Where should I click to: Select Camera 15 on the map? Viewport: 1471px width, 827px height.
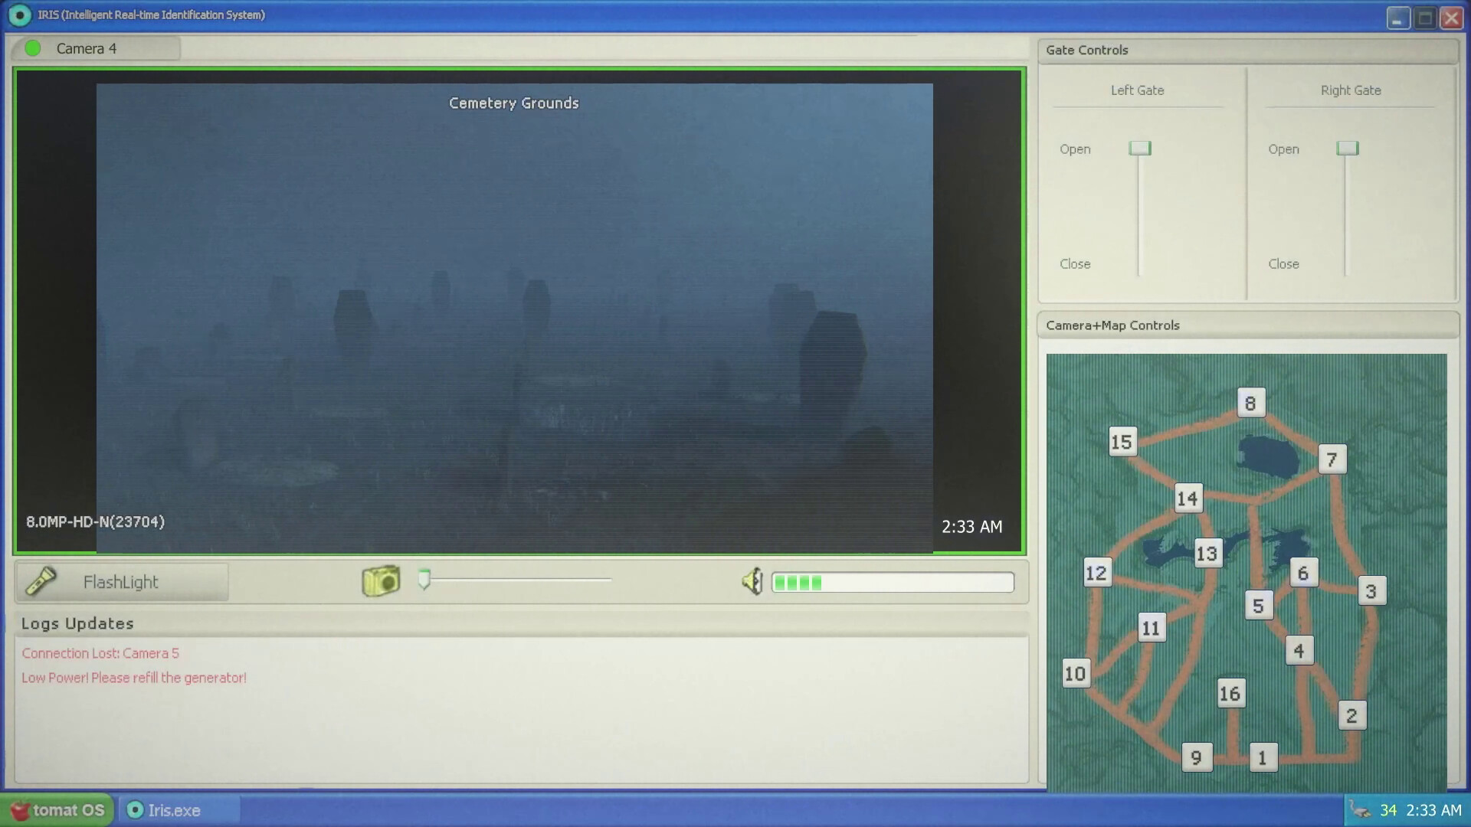coord(1121,442)
